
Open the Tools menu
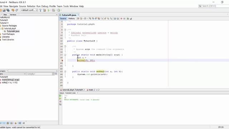click(x=66, y=6)
